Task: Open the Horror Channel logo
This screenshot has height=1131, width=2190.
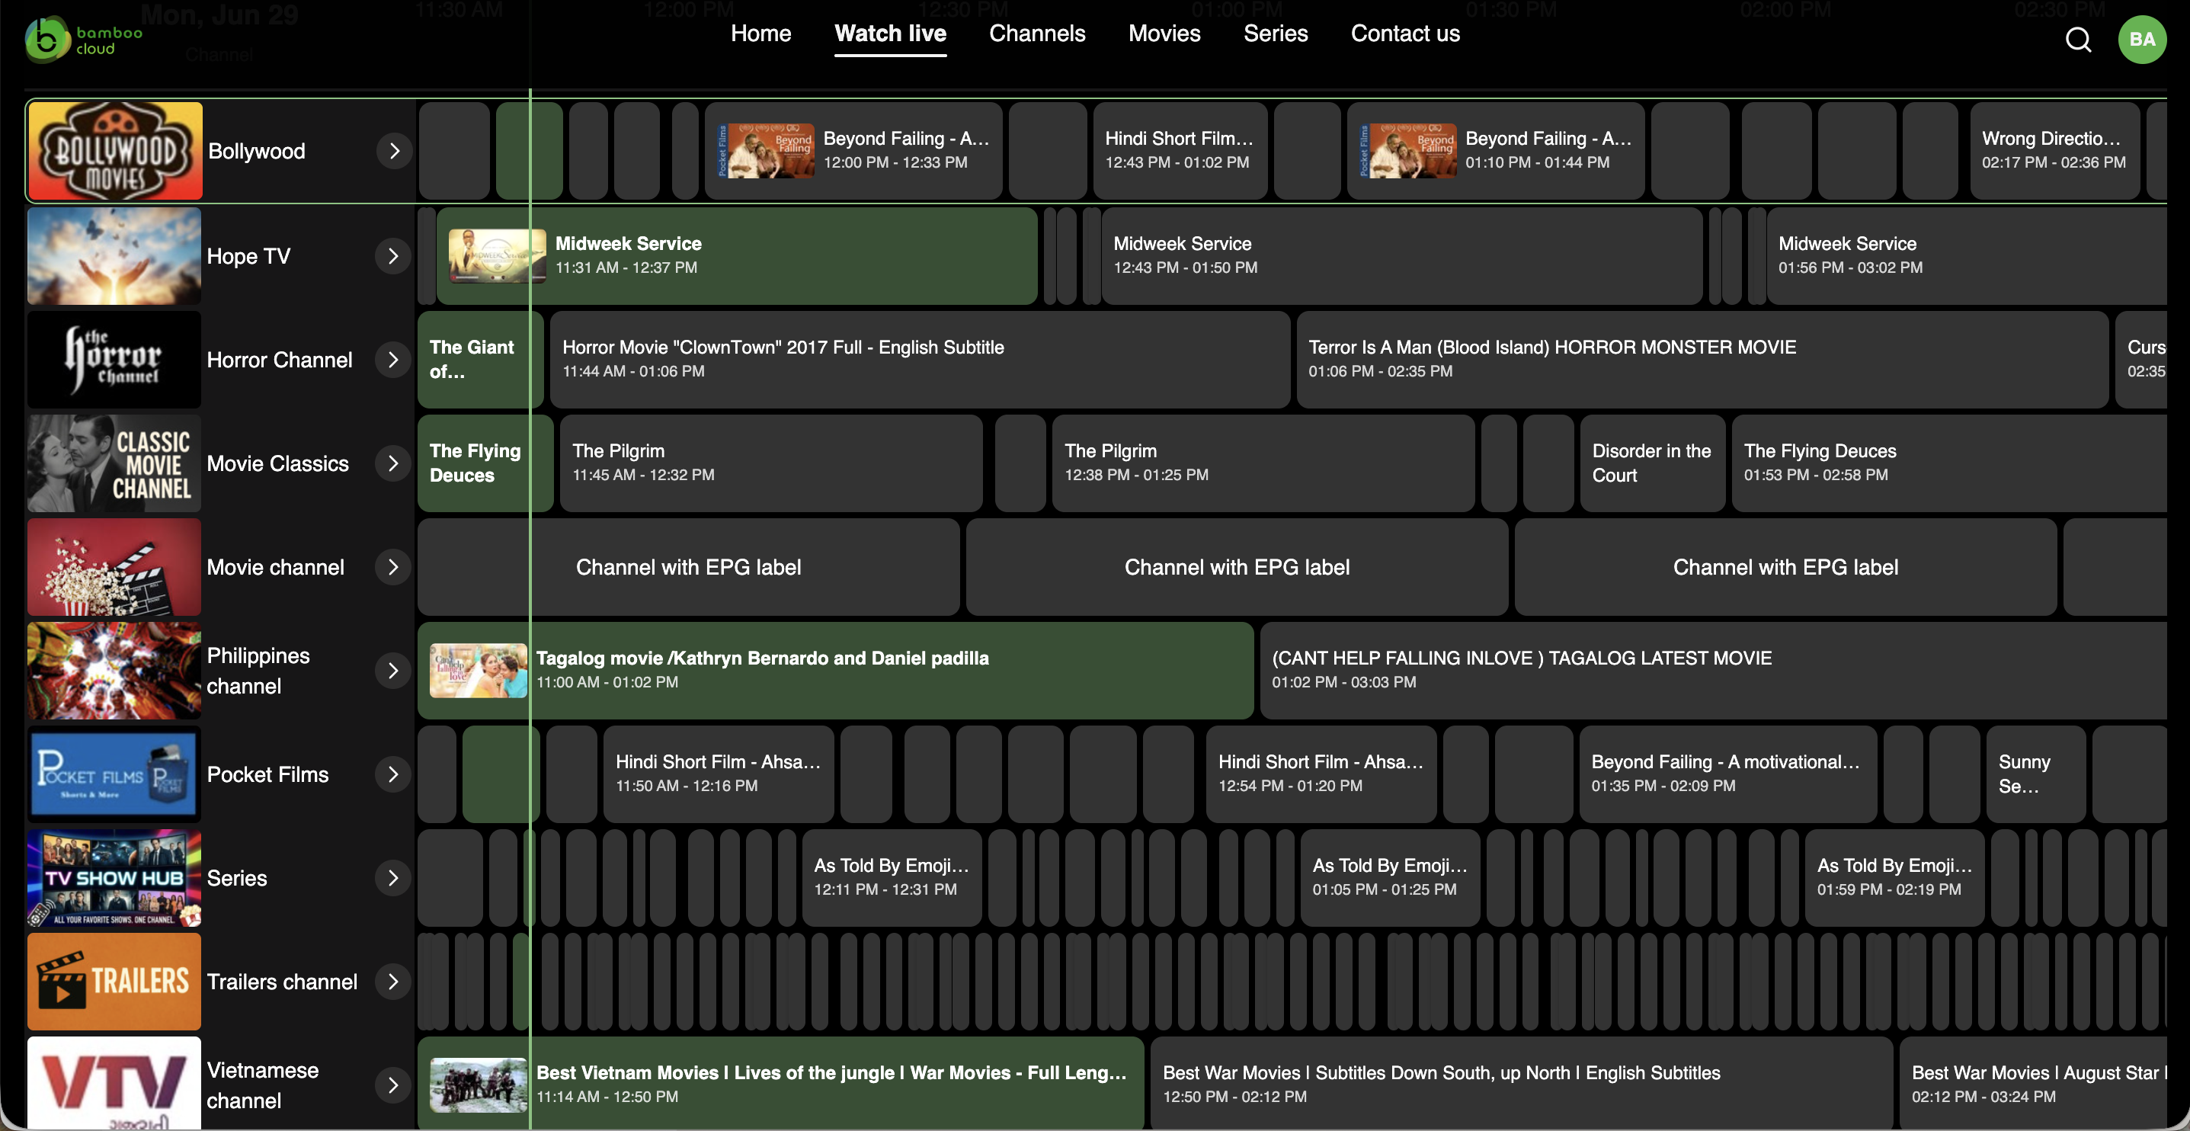Action: 114,360
